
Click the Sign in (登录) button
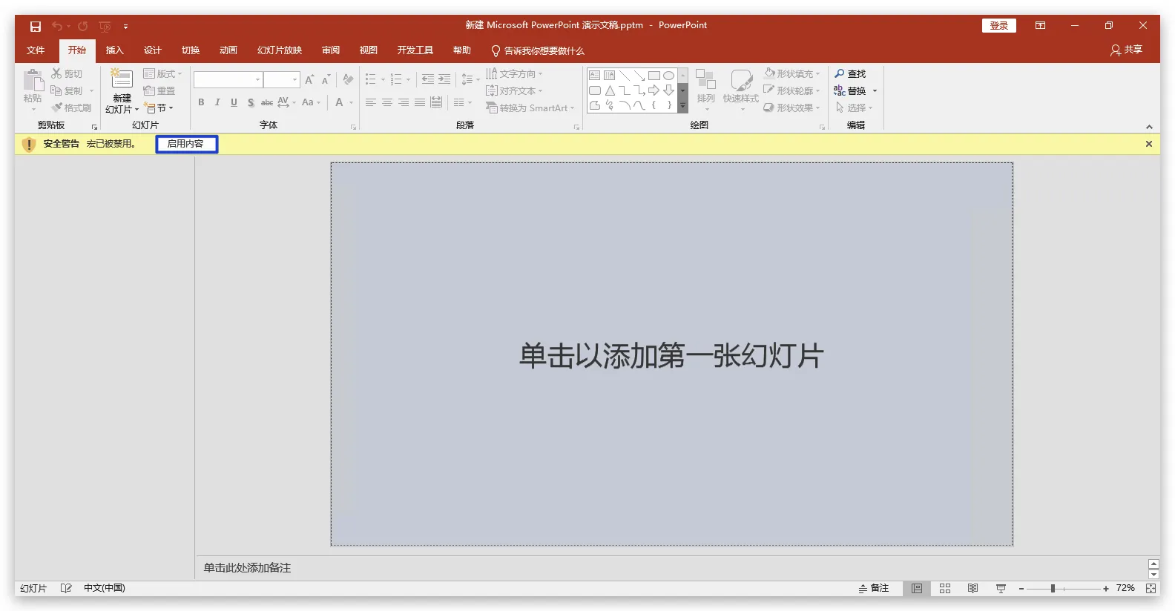pos(998,26)
